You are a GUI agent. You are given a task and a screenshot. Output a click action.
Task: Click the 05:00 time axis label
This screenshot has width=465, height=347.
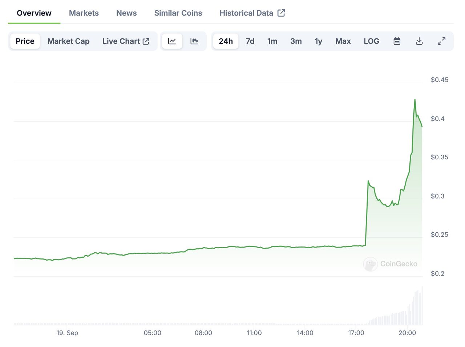(153, 333)
